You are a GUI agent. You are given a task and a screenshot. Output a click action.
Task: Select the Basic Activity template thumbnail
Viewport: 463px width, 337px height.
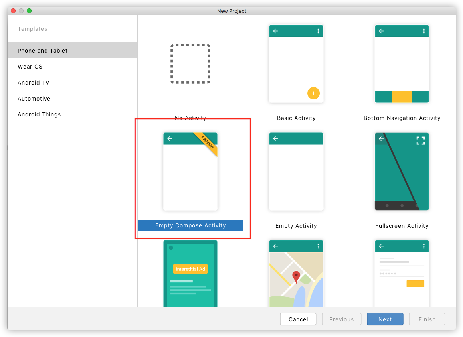(296, 64)
